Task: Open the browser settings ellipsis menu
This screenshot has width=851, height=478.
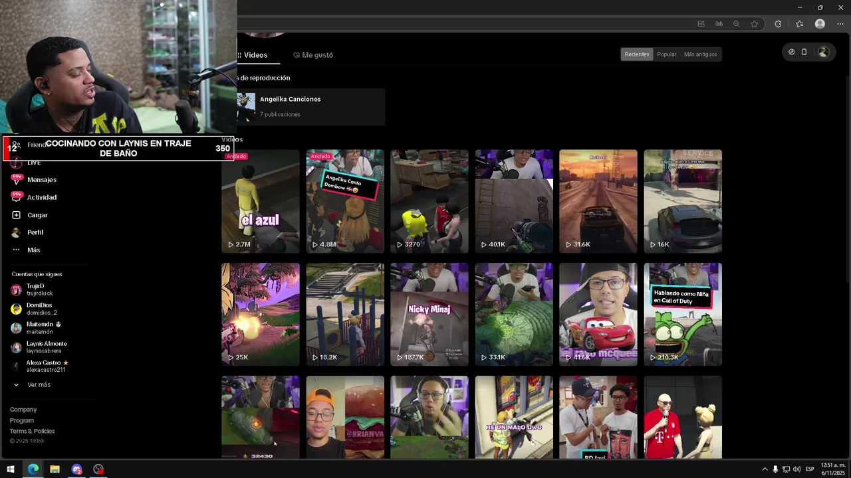Action: click(x=840, y=24)
